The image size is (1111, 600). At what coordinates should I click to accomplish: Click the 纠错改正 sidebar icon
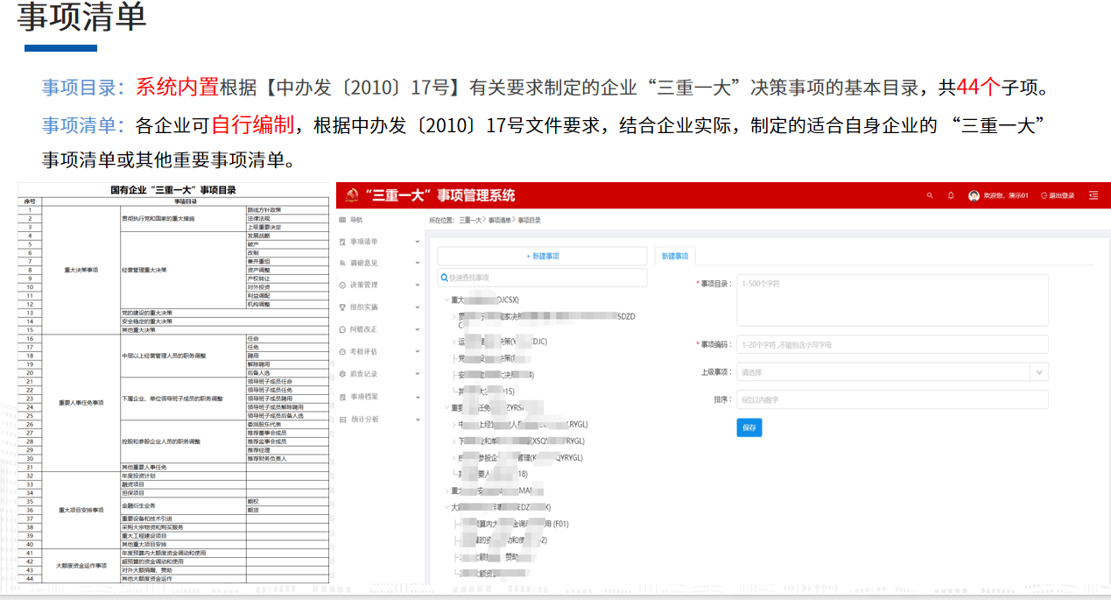342,329
